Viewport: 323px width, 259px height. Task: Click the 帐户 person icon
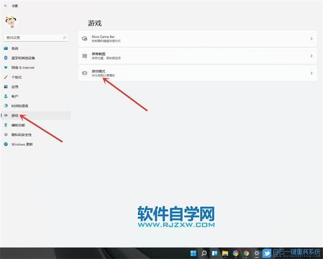pos(6,96)
